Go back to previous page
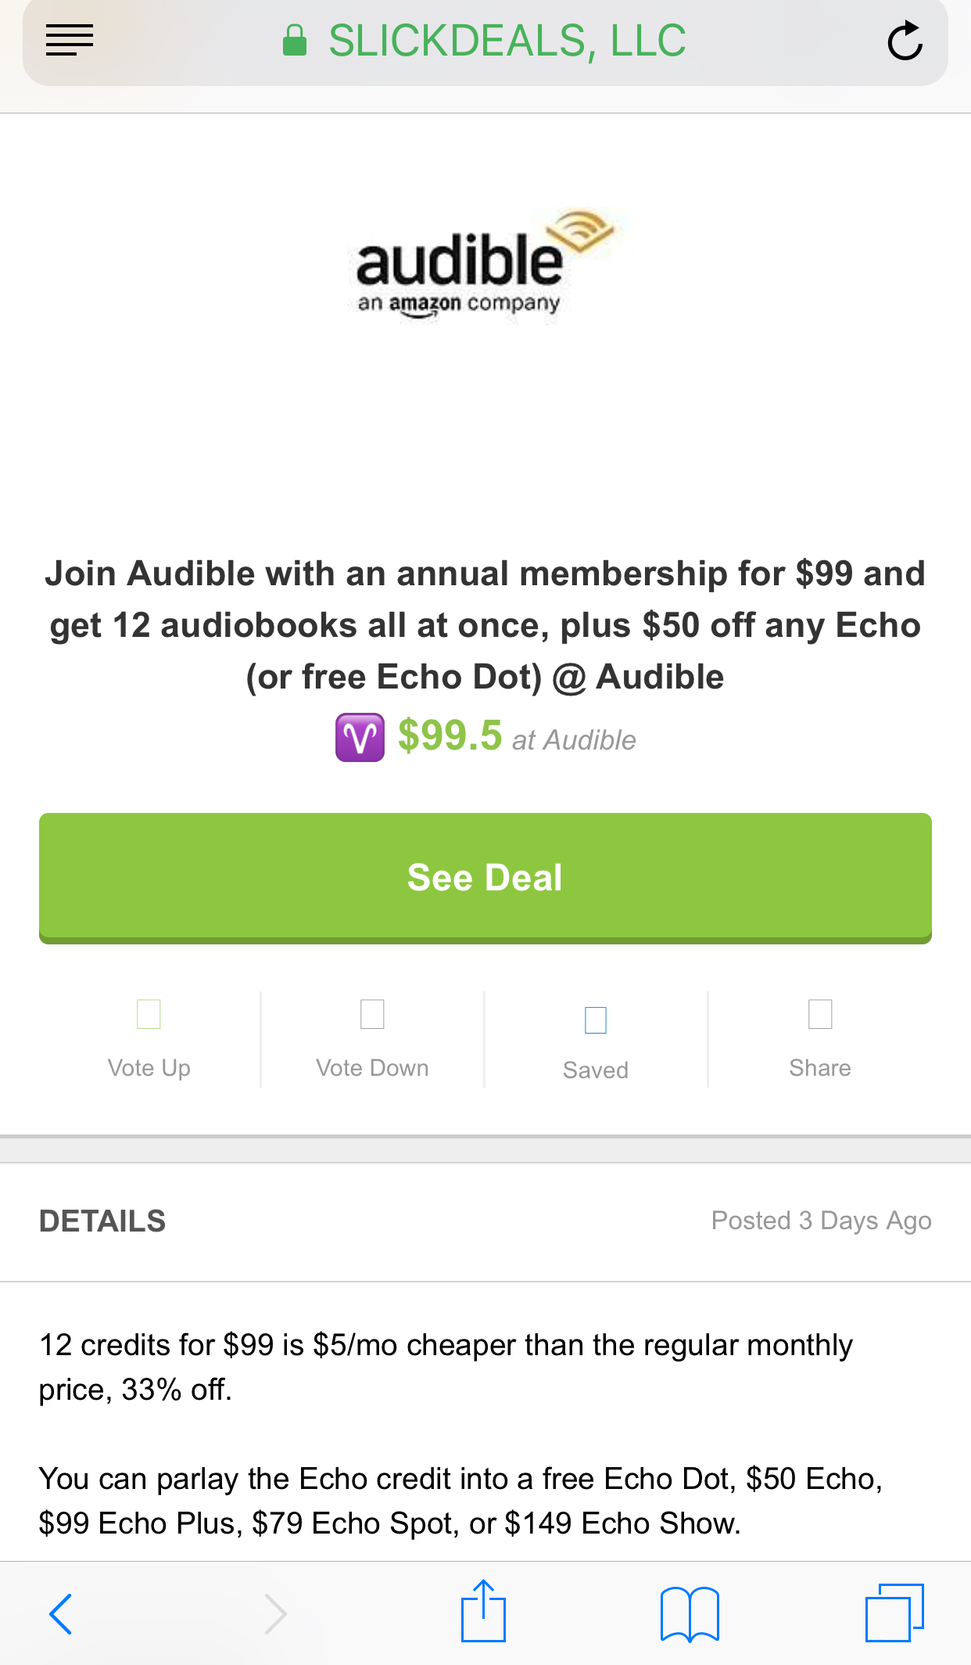The width and height of the screenshot is (971, 1665). tap(61, 1614)
